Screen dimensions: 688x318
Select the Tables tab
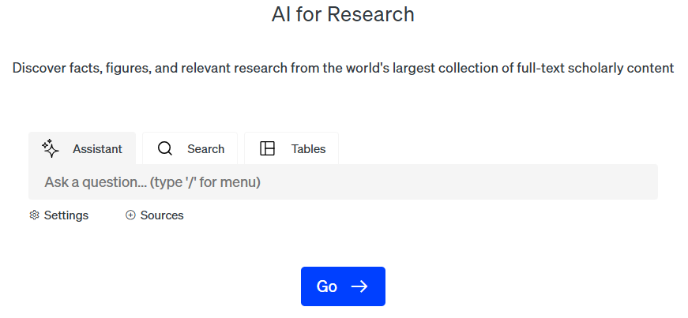tap(291, 148)
